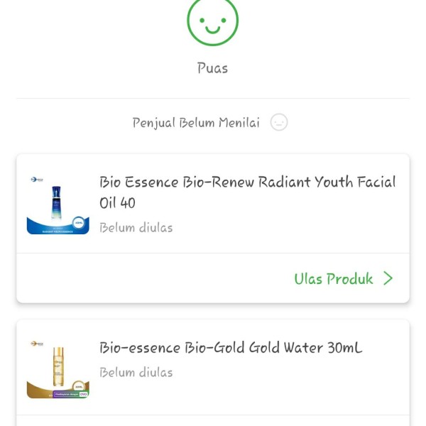Tap the Bio-essence logo above the gold bottle
Viewport: 426px width, 426px height.
click(37, 344)
